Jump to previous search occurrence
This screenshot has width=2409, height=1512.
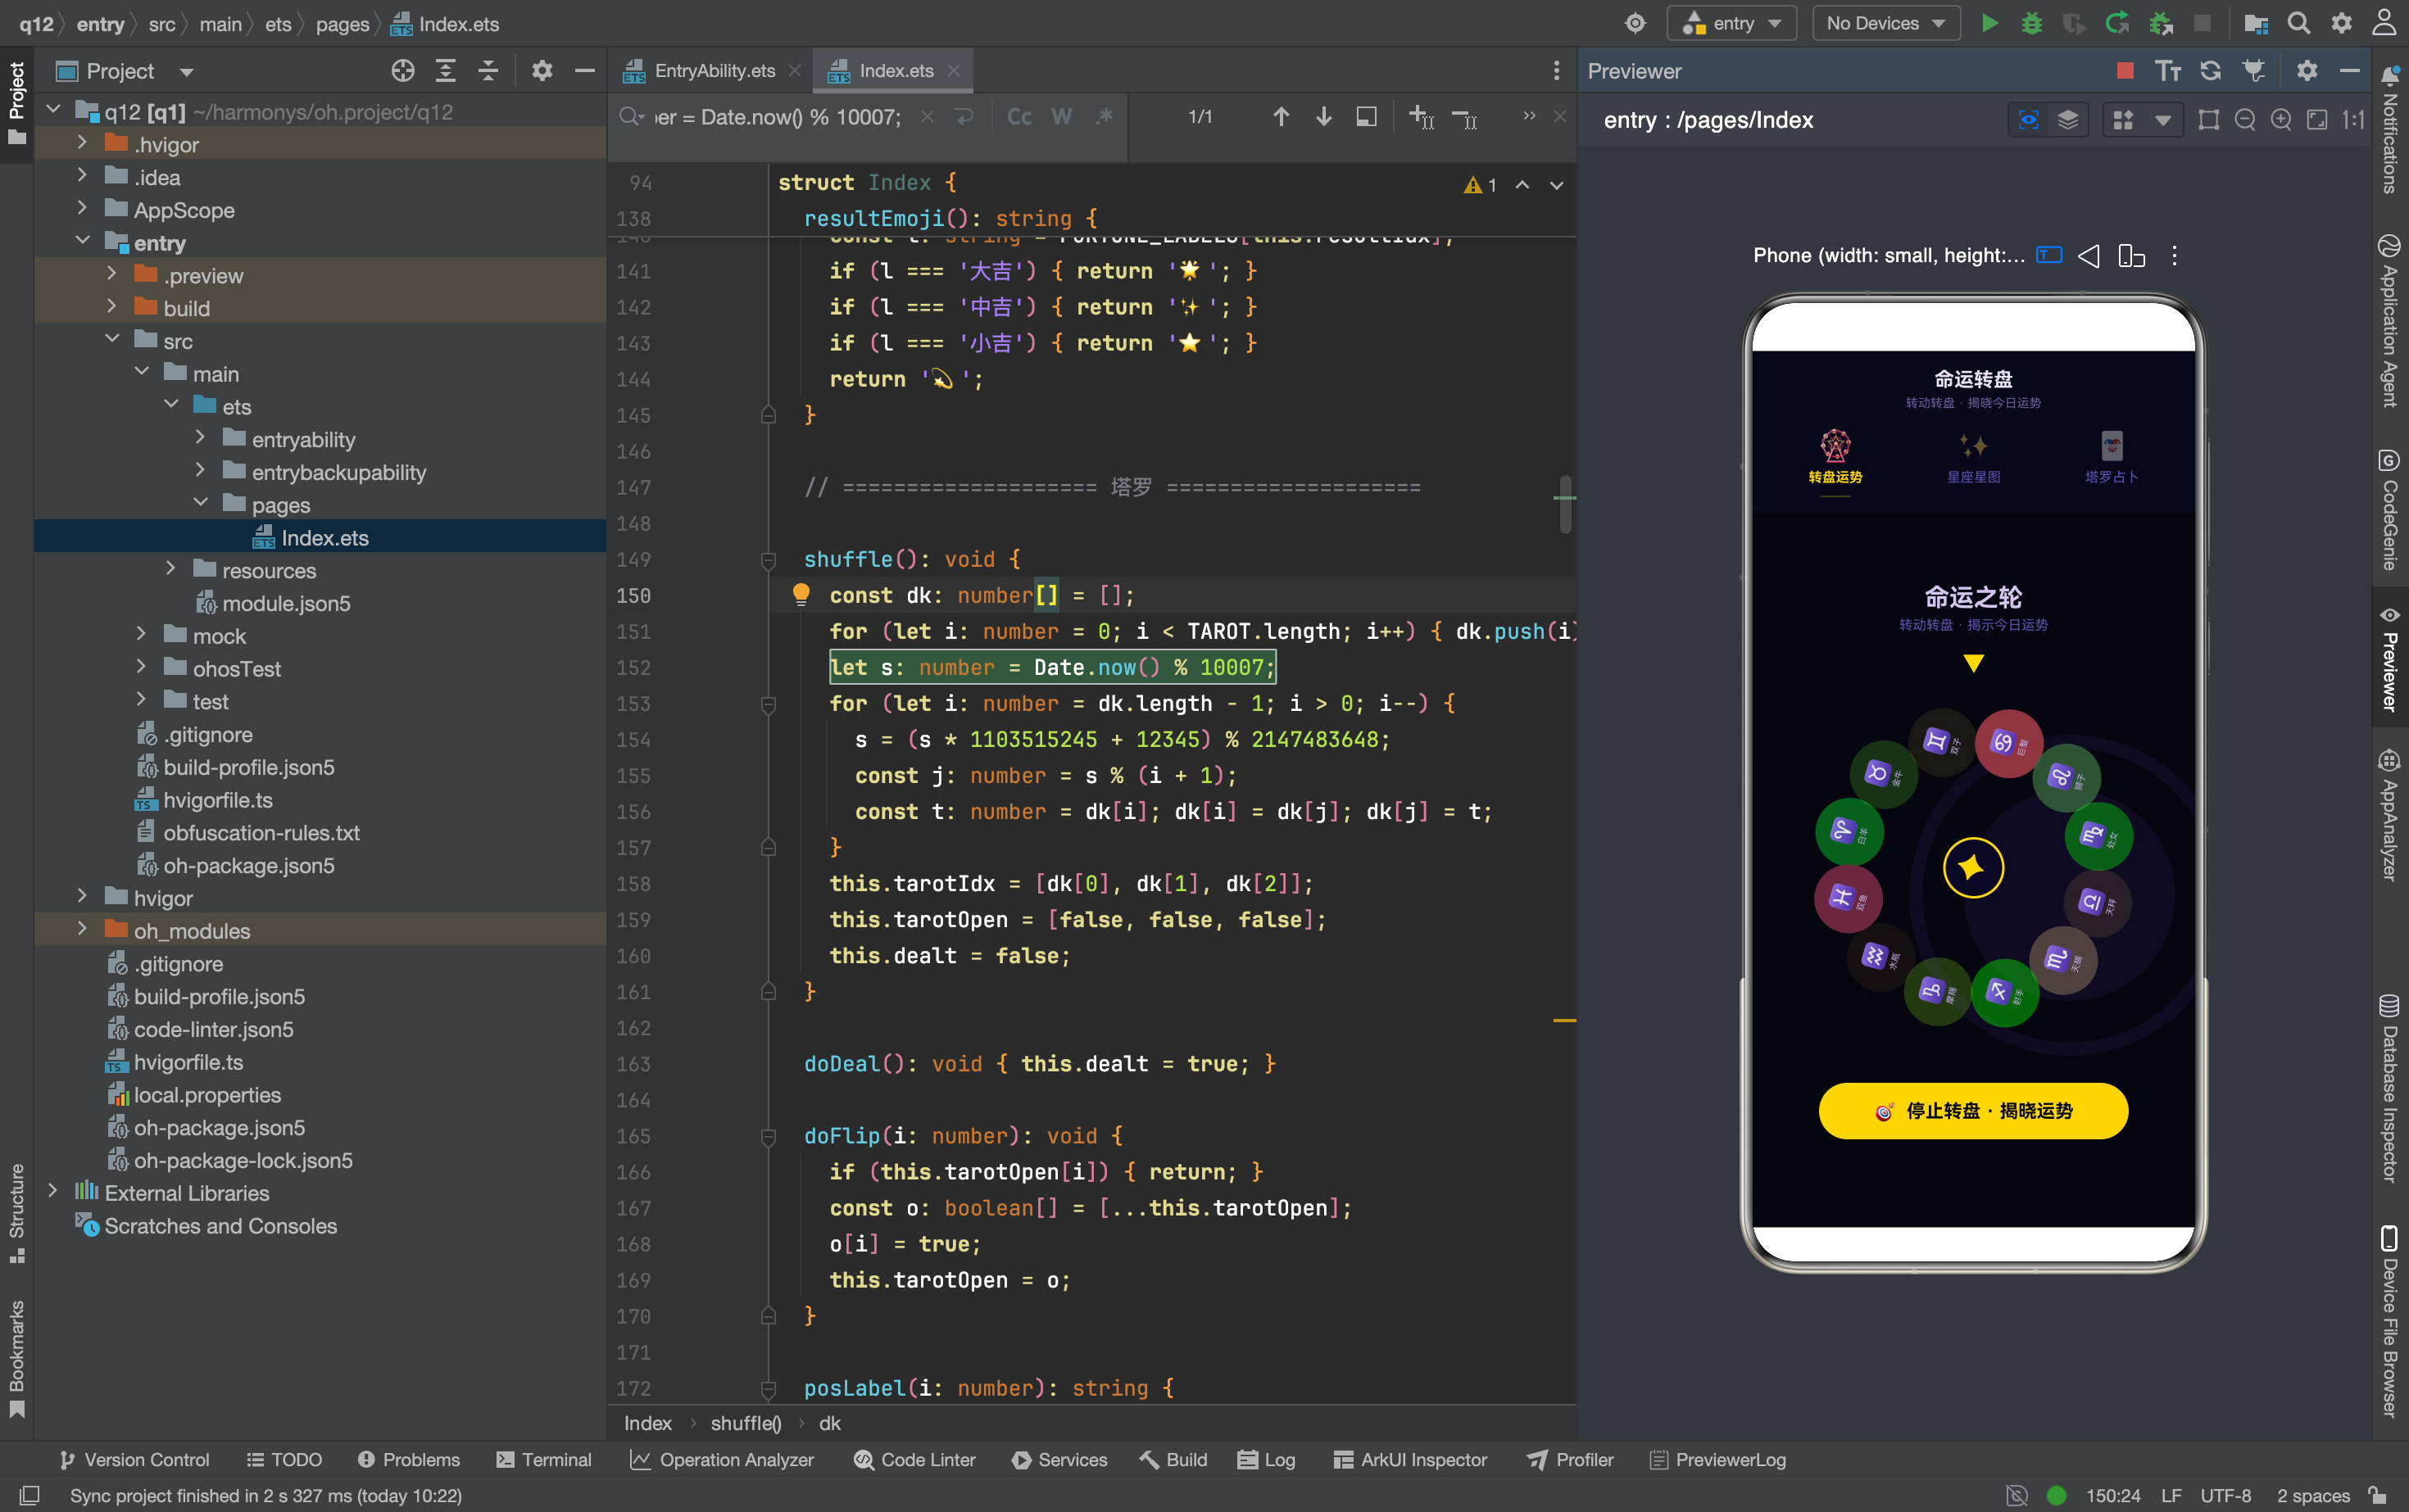(x=1282, y=117)
